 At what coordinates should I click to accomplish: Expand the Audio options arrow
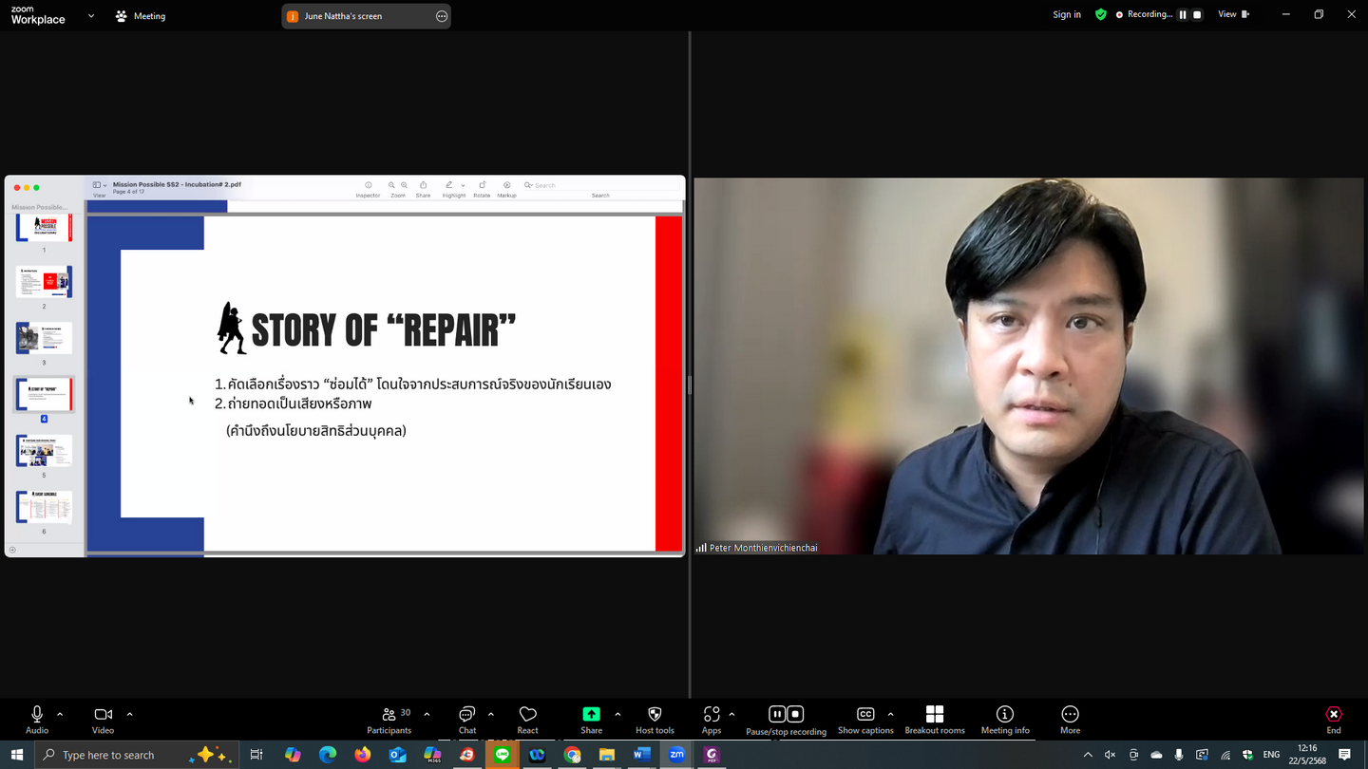tap(60, 714)
